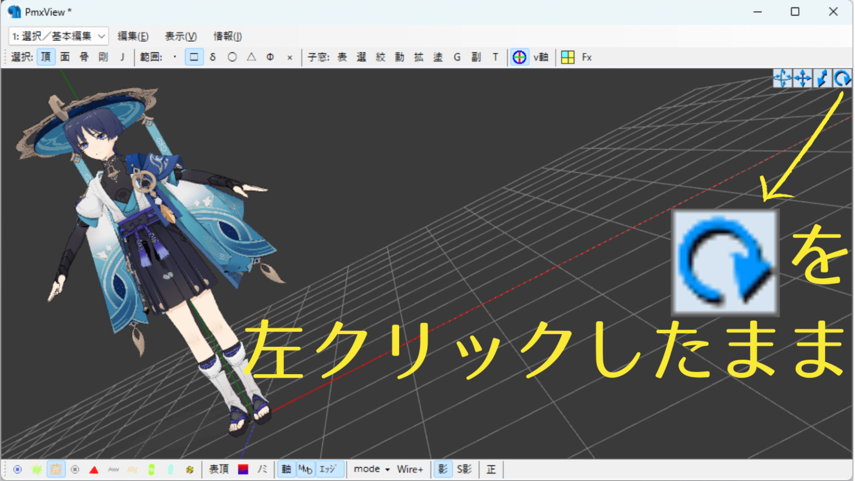Image resolution: width=855 pixels, height=481 pixels.
Task: Toggle the 影 shadow display button
Action: (442, 469)
